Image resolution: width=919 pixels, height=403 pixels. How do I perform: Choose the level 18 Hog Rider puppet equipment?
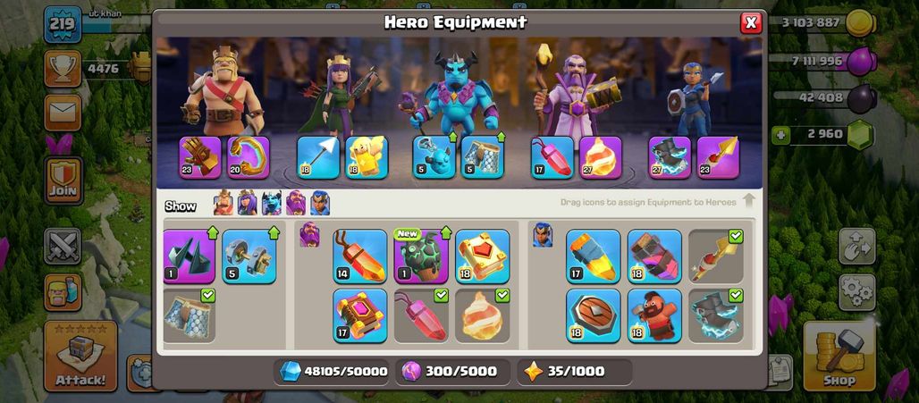coord(654,315)
